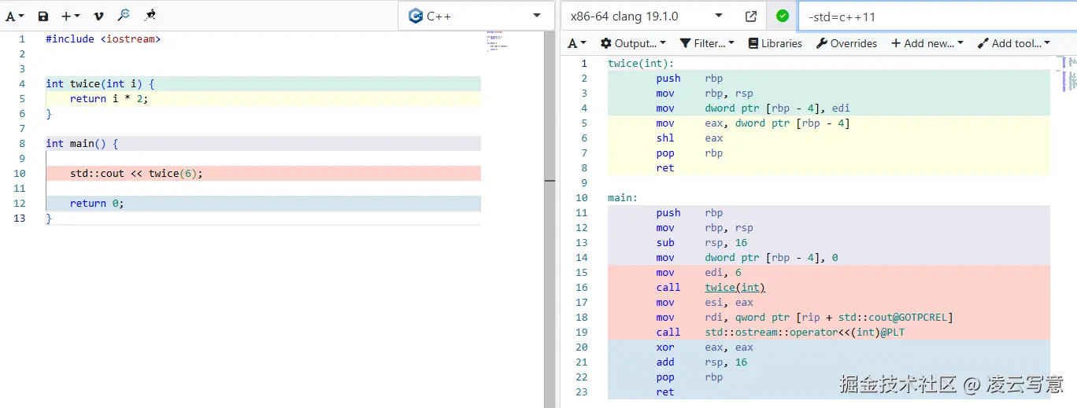The image size is (1077, 408).
Task: Open Overrides with the wrench icon
Action: click(846, 43)
